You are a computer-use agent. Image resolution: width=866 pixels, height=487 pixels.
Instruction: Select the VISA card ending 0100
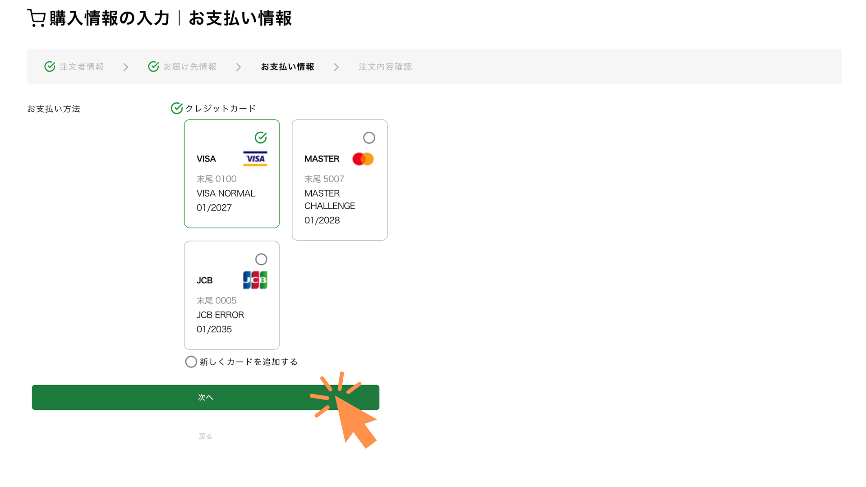tap(261, 138)
